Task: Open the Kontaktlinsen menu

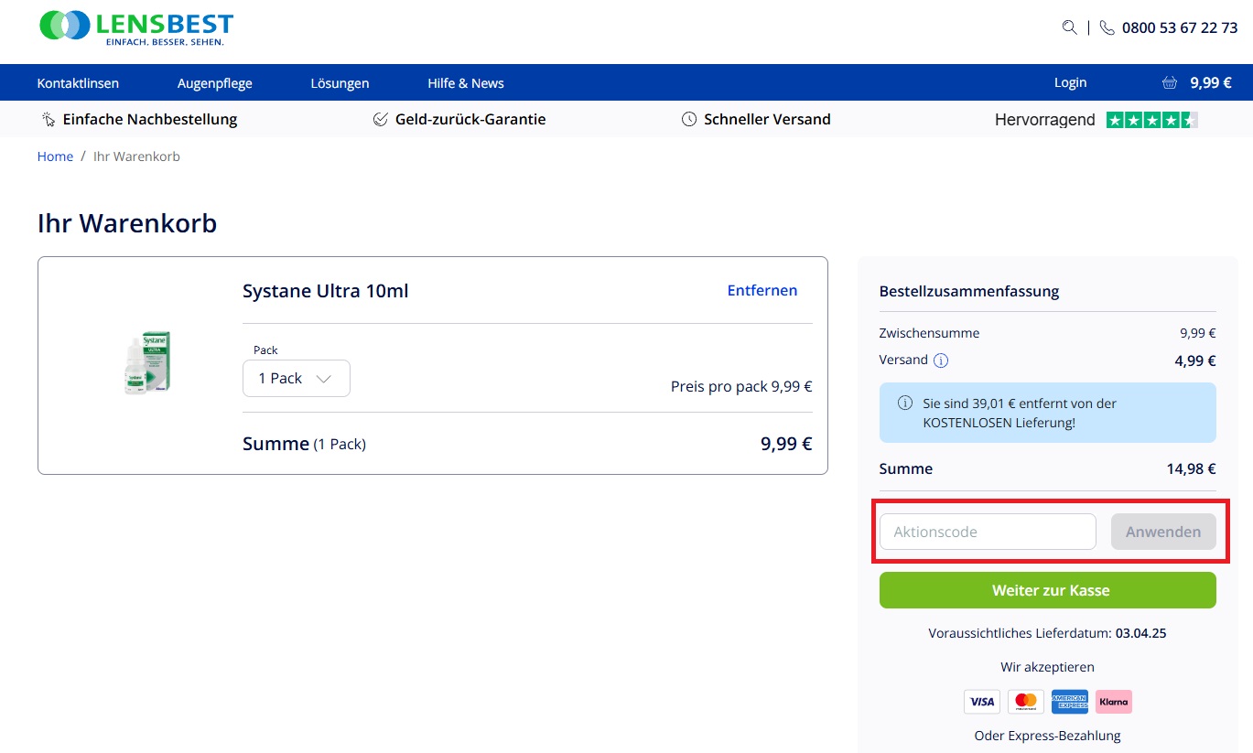Action: coord(78,83)
